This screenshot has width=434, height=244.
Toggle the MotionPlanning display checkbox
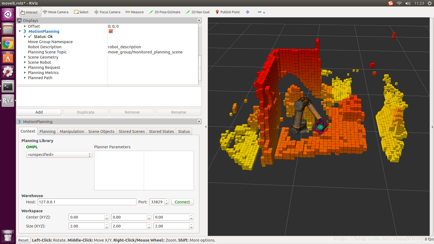pos(111,31)
